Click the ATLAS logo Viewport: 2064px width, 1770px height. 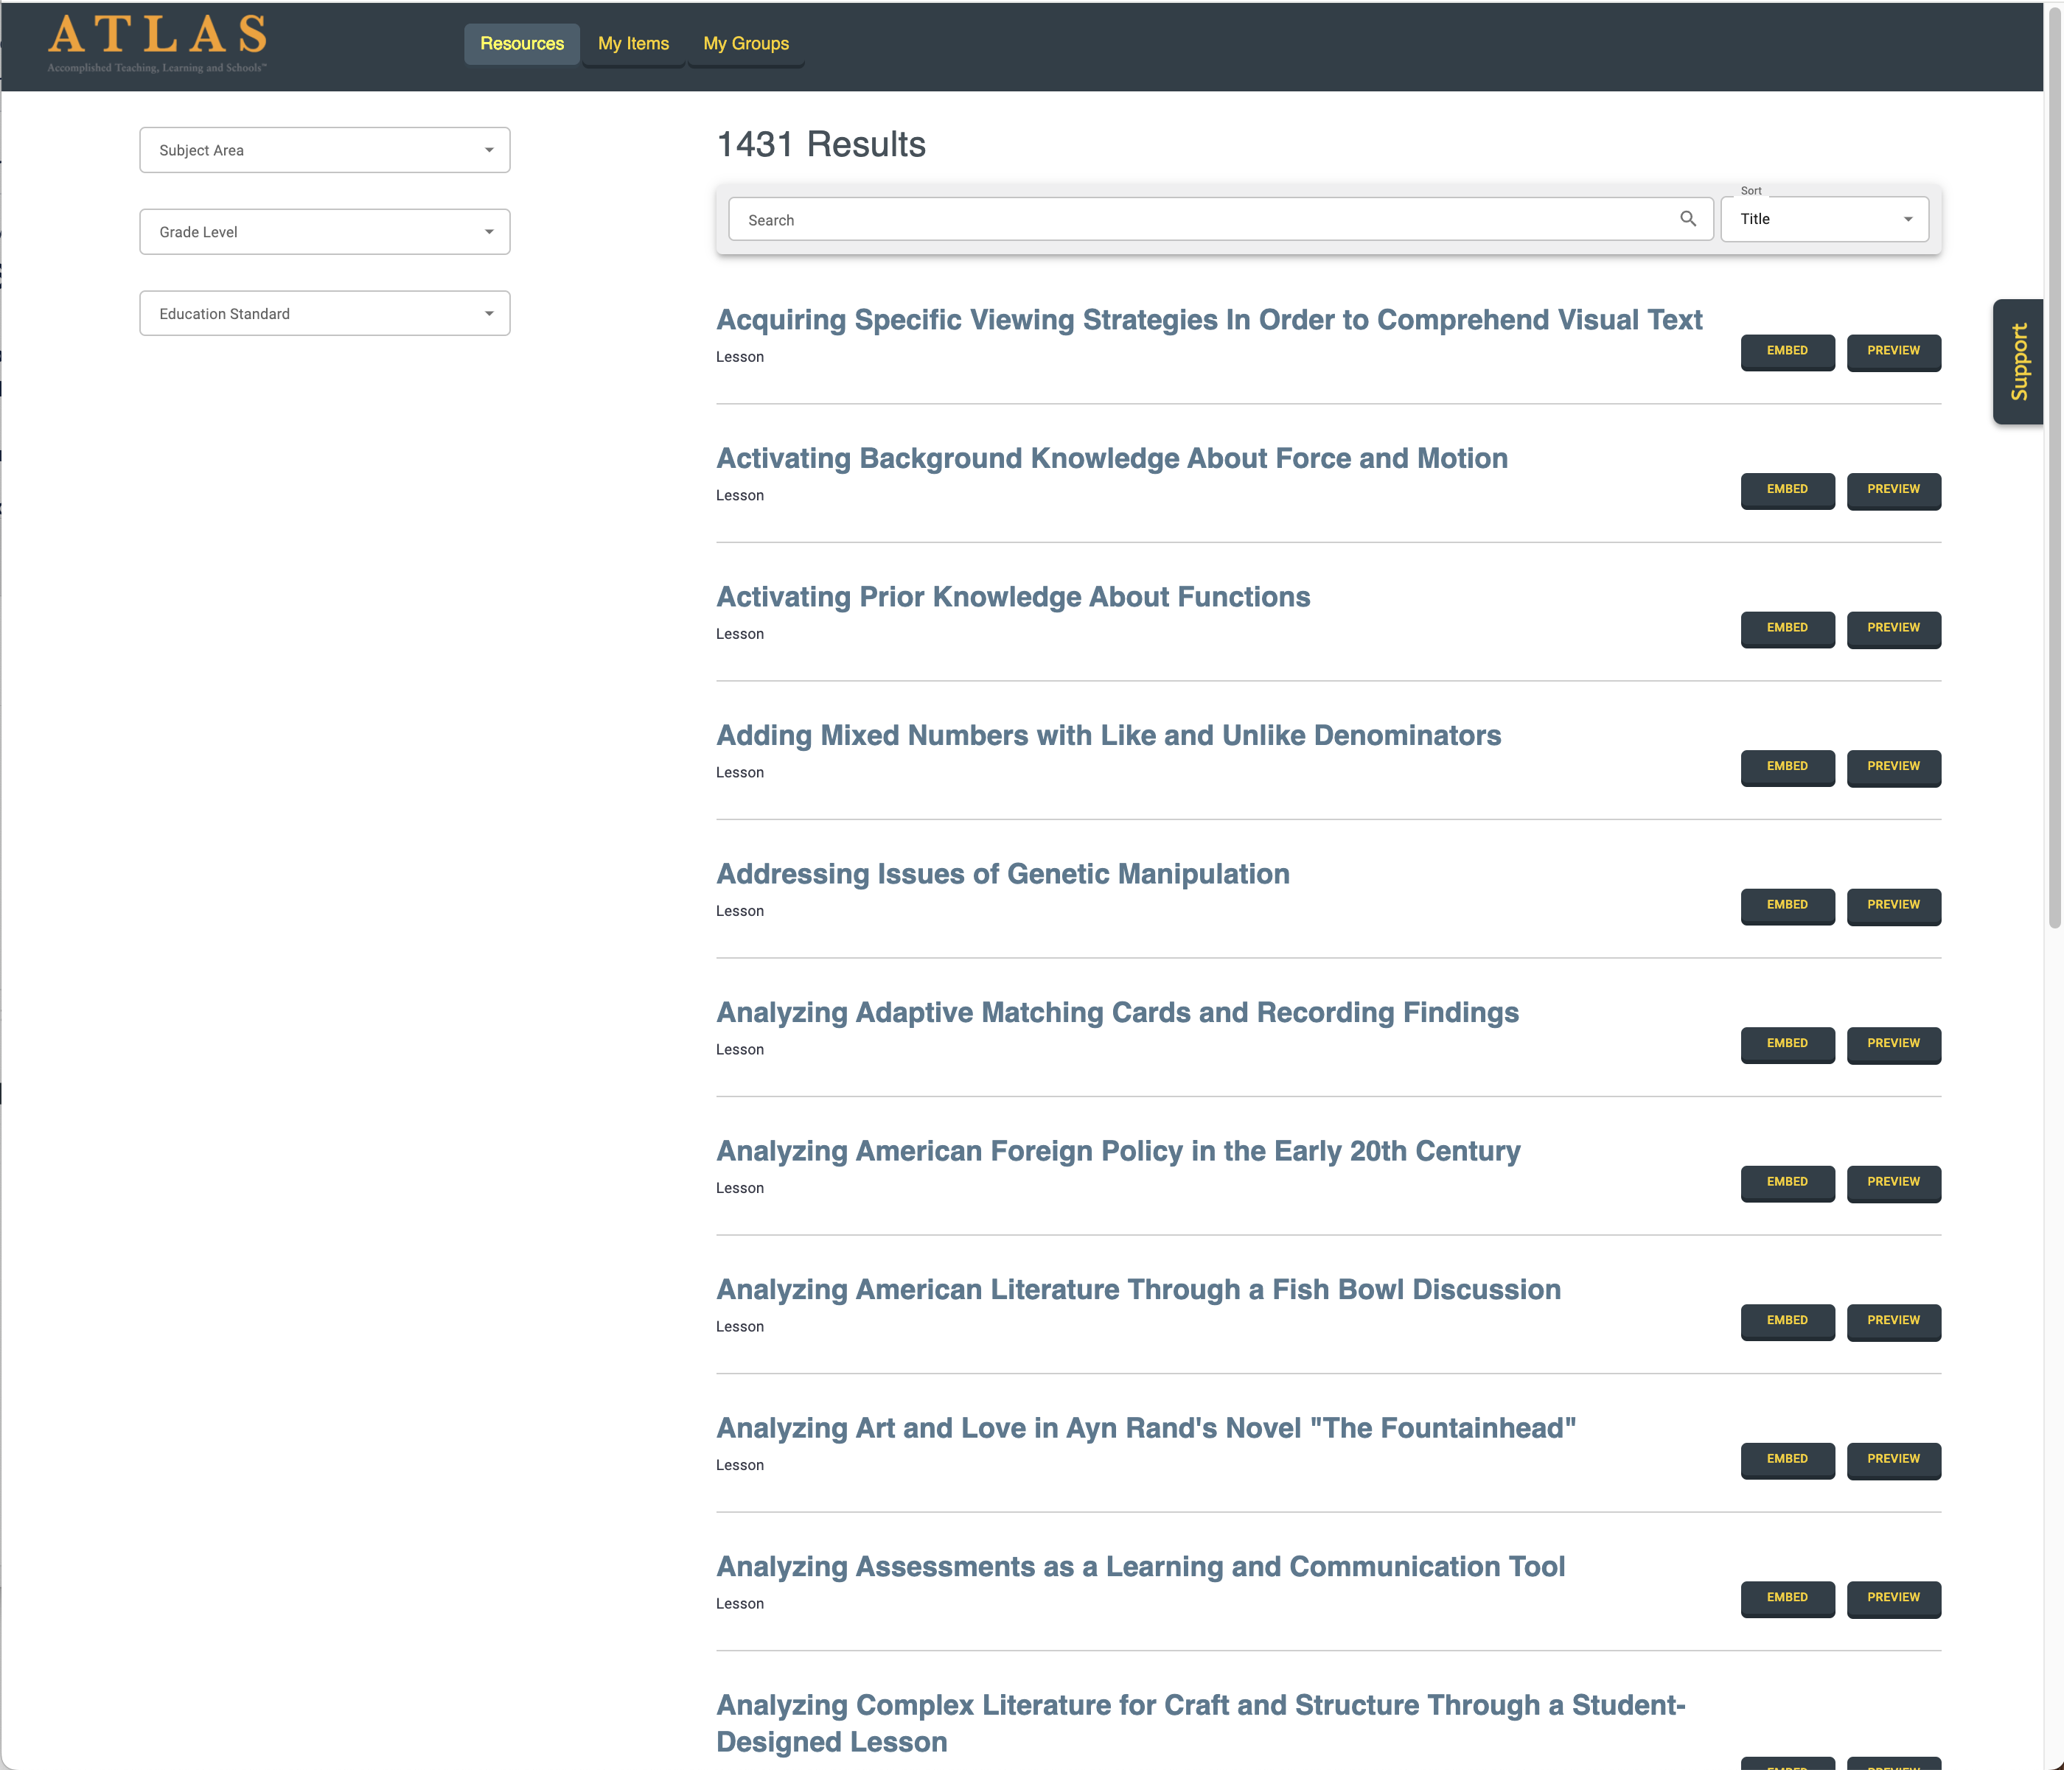click(158, 43)
